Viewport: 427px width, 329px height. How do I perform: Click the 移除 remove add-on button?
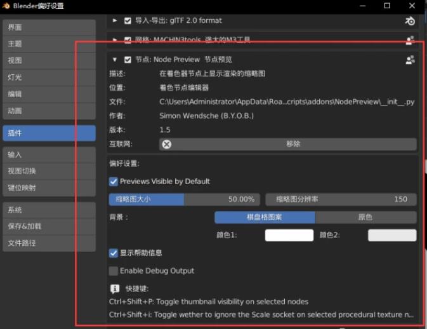point(288,144)
